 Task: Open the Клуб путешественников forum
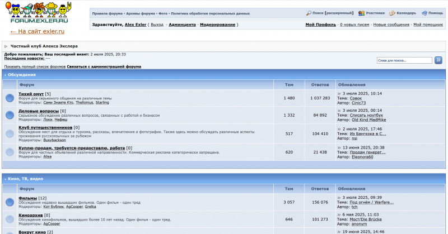[x=45, y=128]
